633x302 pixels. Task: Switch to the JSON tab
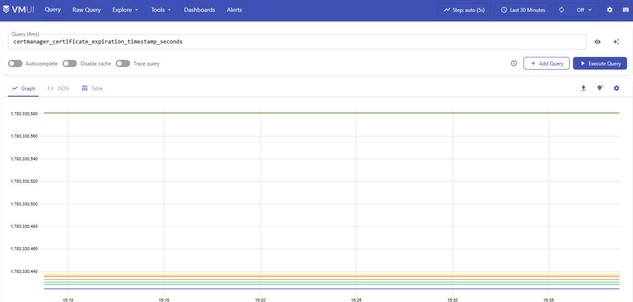(58, 89)
